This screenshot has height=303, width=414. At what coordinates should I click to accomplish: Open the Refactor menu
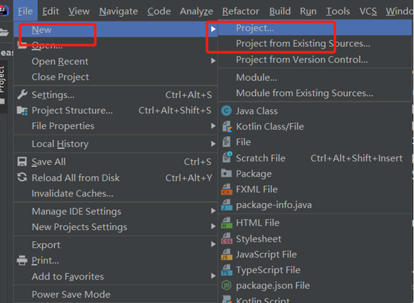pyautogui.click(x=241, y=11)
